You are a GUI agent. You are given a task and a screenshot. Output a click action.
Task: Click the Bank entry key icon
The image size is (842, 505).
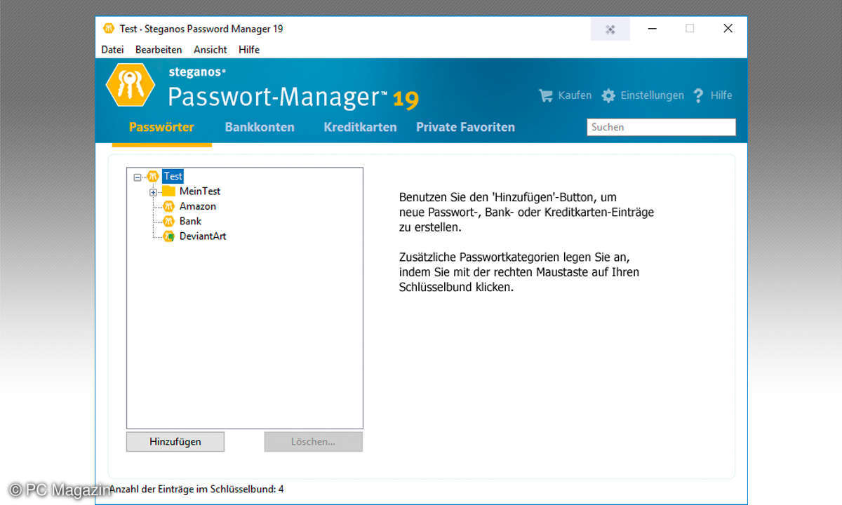(168, 221)
